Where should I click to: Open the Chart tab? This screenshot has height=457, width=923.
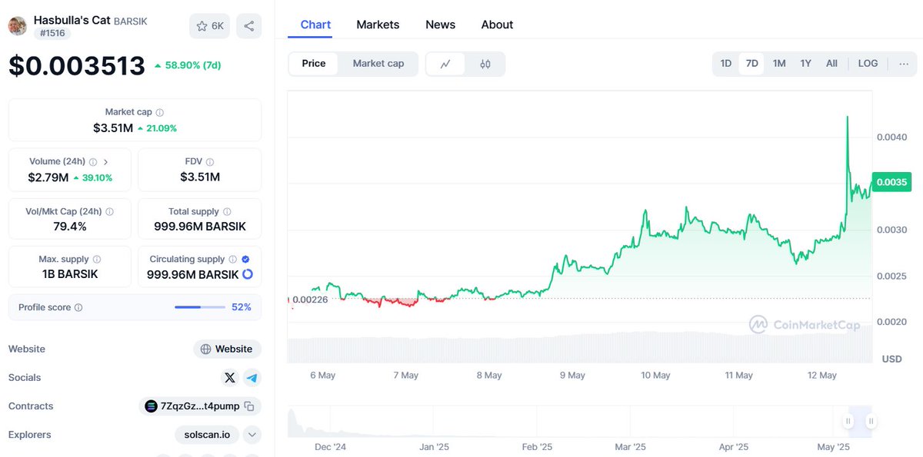[316, 25]
